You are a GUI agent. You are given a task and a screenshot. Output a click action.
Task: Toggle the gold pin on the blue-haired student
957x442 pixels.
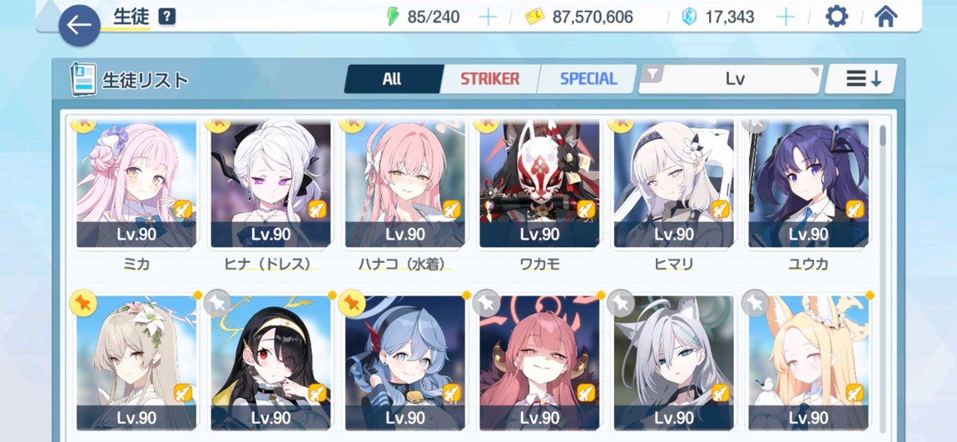(x=352, y=304)
